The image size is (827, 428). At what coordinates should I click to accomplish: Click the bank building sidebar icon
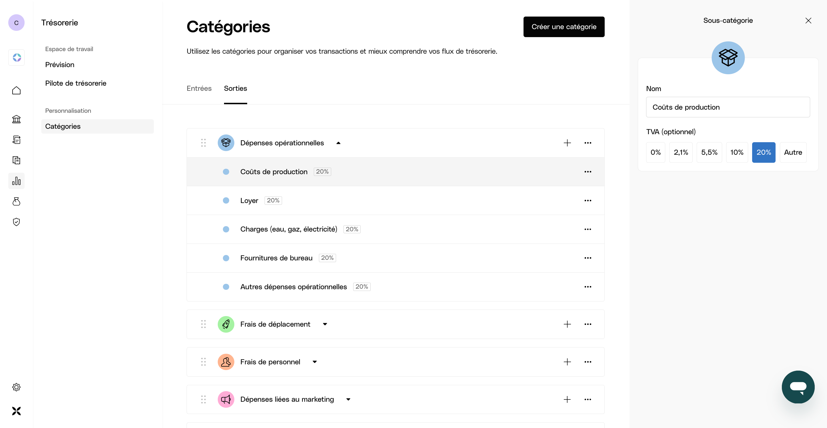click(x=16, y=119)
